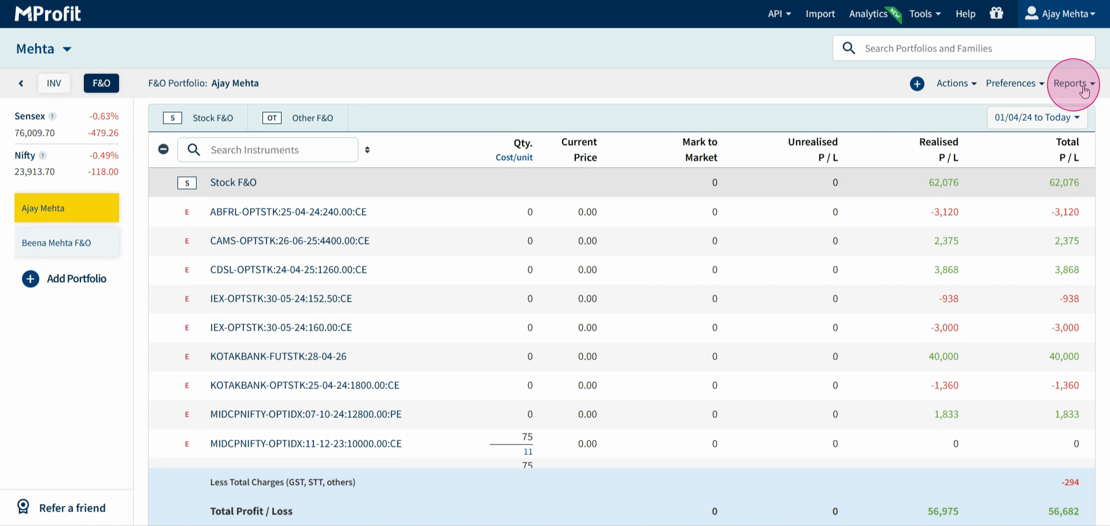Select the Beena Mehta F&O portfolio
1110x526 pixels.
tap(66, 243)
